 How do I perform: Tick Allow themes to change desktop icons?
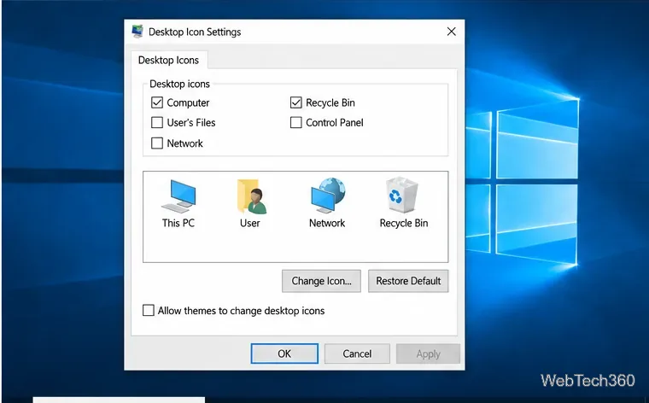coord(149,310)
